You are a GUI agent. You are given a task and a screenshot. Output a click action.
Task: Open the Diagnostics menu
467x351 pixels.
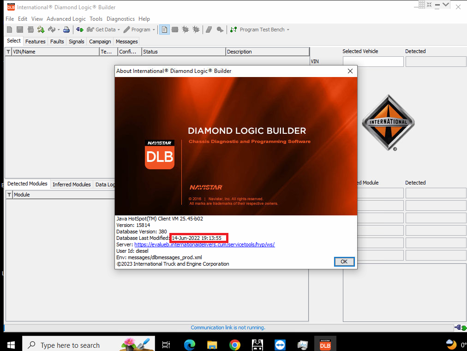[x=120, y=19]
